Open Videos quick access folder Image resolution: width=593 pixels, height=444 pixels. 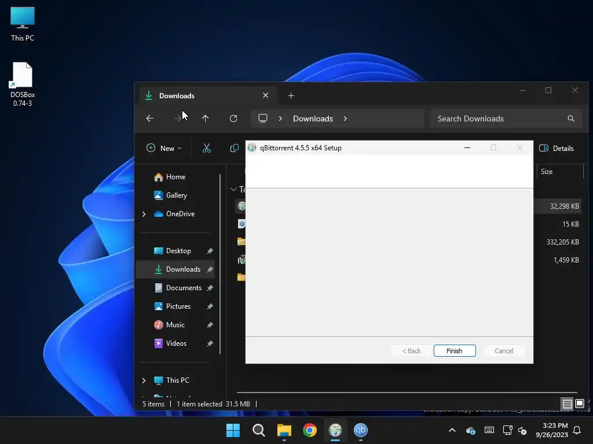pyautogui.click(x=171, y=343)
